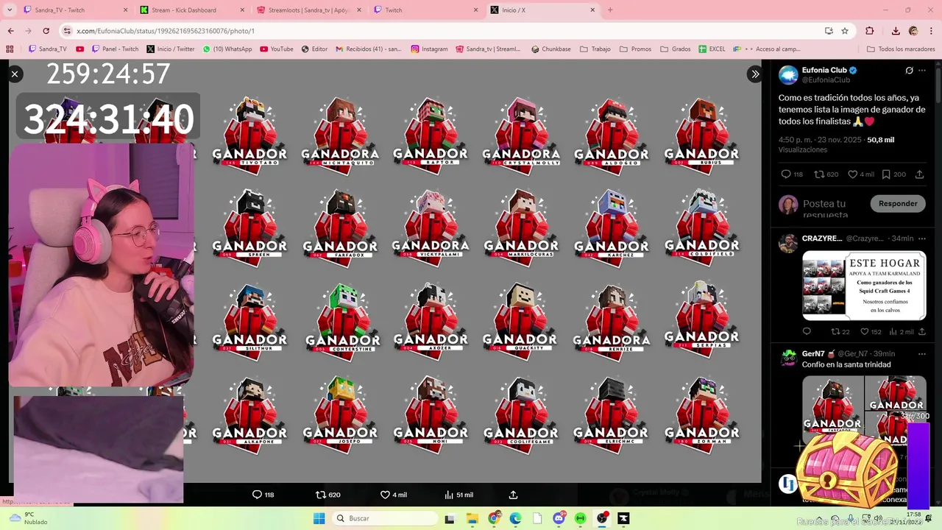The height and width of the screenshot is (530, 942).
Task: Reload the page
Action: [46, 31]
